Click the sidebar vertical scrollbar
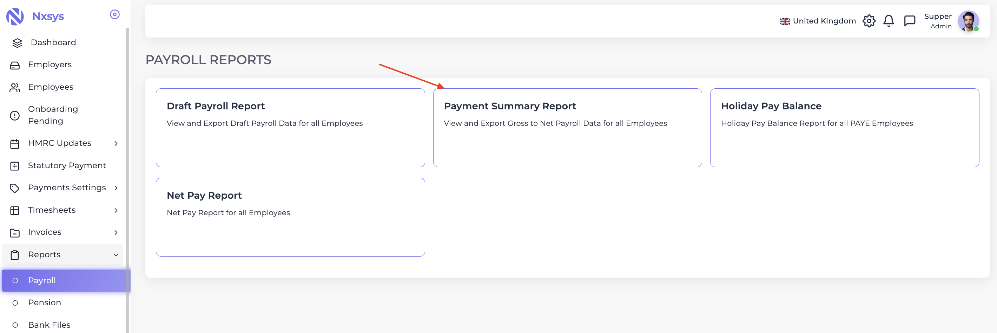 coord(127,181)
